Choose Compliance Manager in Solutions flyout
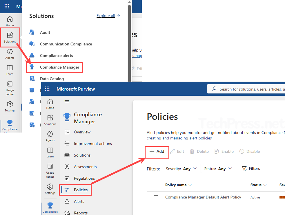This screenshot has height=215, width=285. [54, 67]
